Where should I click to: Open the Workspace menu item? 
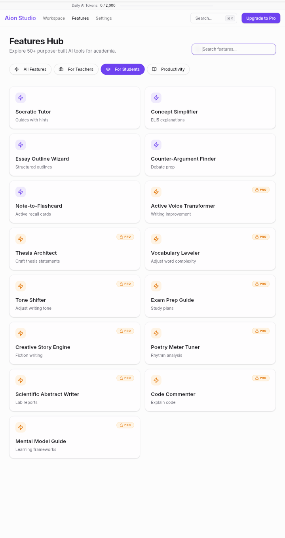pyautogui.click(x=54, y=18)
